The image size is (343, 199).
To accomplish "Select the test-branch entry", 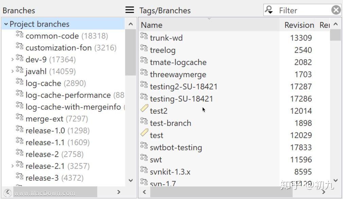I will 170,123.
